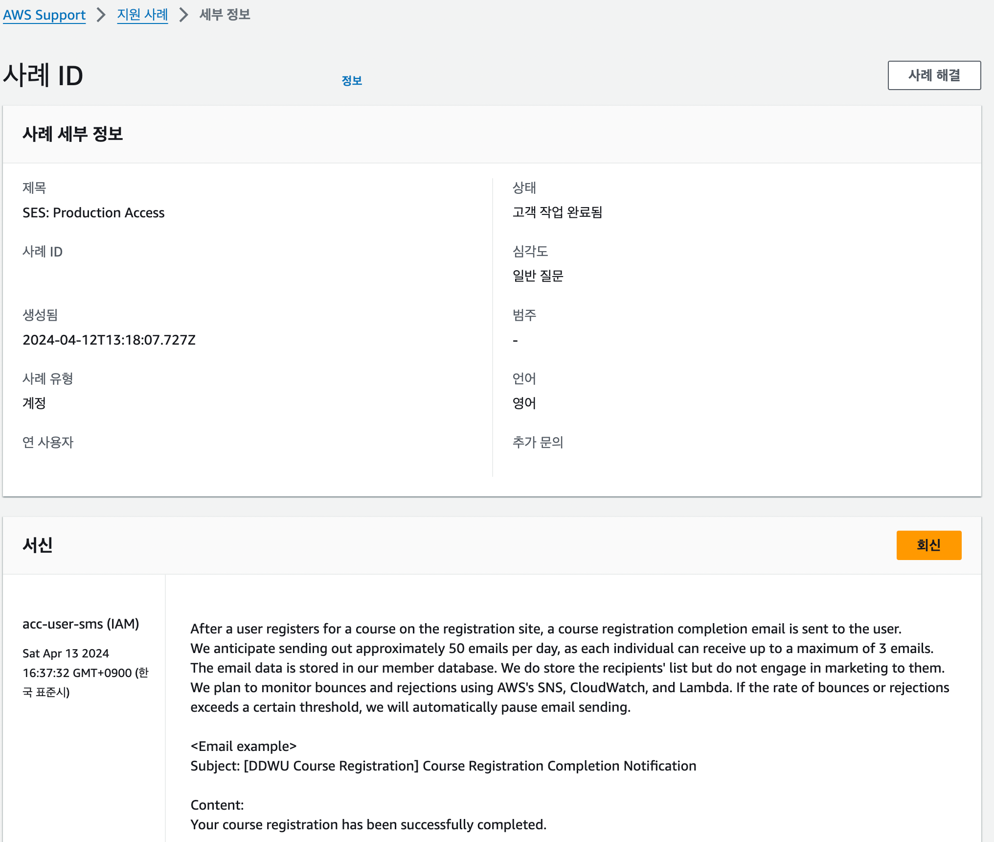Viewport: 994px width, 842px height.
Task: Click the case type value 계정
Action: pyautogui.click(x=34, y=403)
